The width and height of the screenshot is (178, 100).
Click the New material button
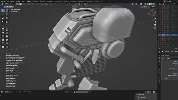[82, 92]
